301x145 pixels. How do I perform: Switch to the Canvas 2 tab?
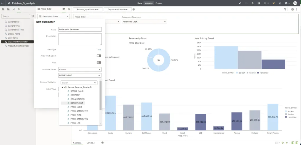pyautogui.click(x=91, y=143)
